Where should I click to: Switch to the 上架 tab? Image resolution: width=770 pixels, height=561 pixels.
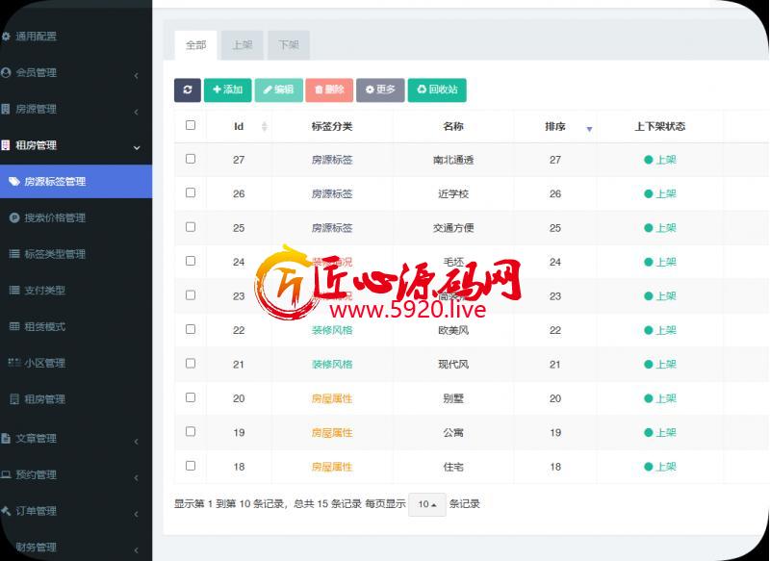(243, 45)
